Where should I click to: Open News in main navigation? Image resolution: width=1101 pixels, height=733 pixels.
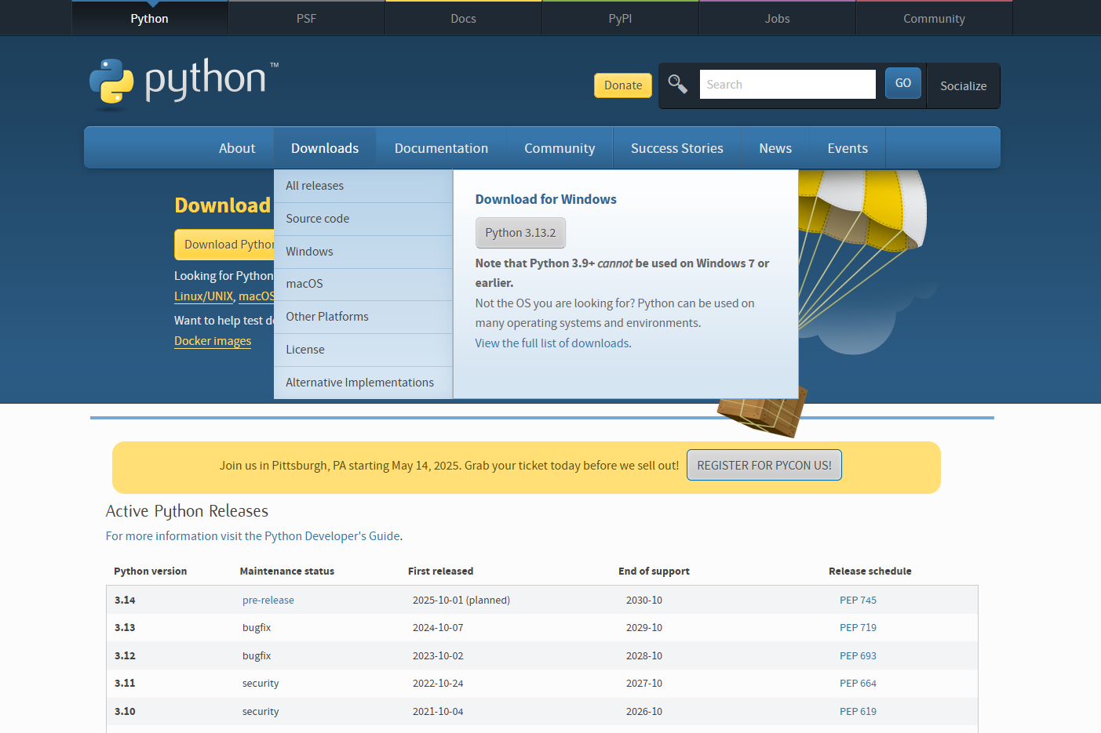pos(775,148)
